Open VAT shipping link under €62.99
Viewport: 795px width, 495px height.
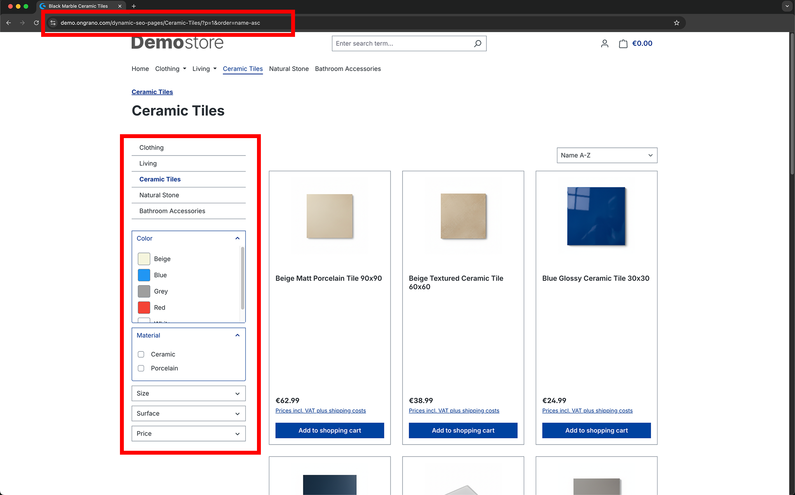321,410
